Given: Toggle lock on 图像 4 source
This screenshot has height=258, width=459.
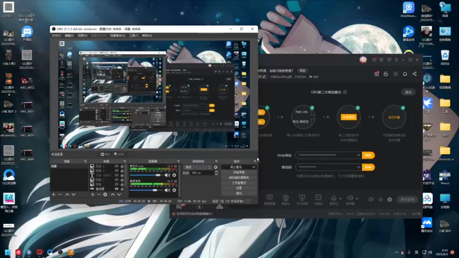Looking at the screenshot, I should 122,166.
